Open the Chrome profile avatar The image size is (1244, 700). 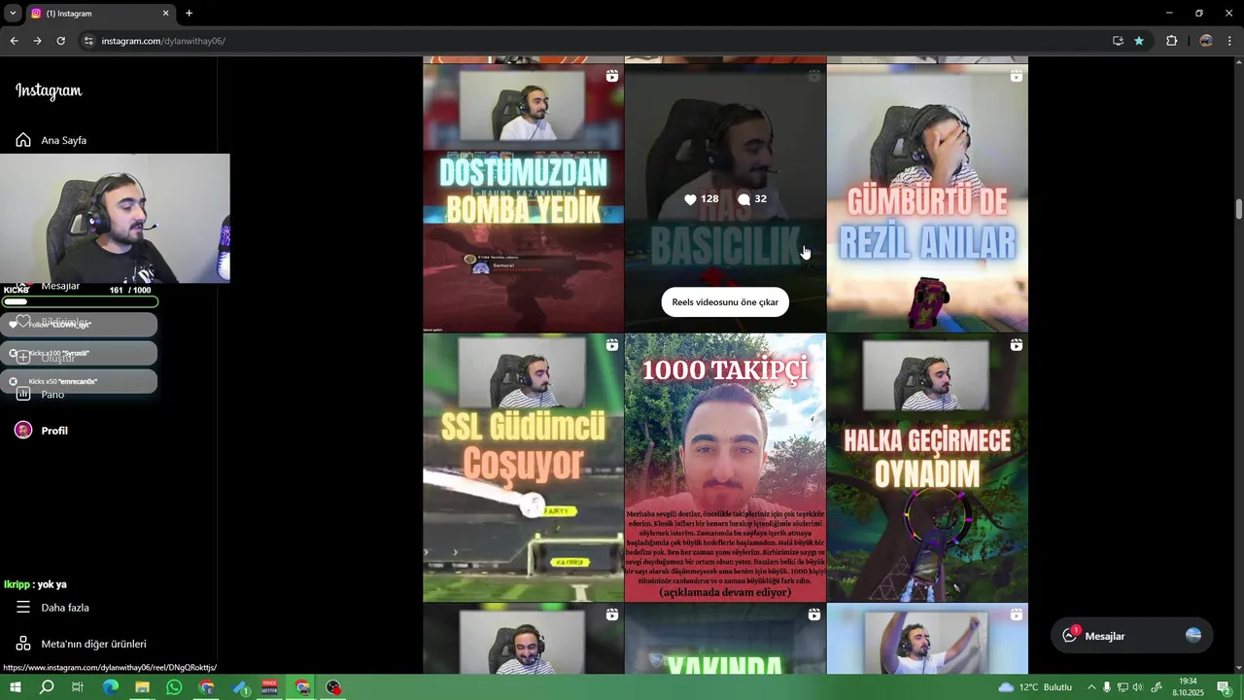click(x=1206, y=41)
